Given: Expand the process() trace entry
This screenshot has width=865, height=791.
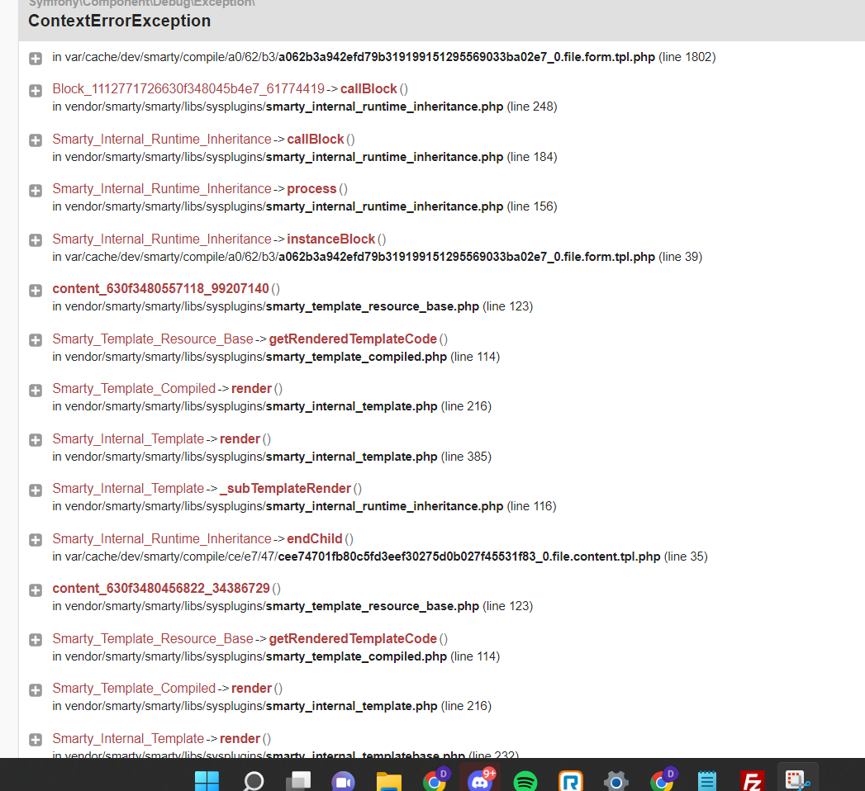Looking at the screenshot, I should click(x=36, y=191).
